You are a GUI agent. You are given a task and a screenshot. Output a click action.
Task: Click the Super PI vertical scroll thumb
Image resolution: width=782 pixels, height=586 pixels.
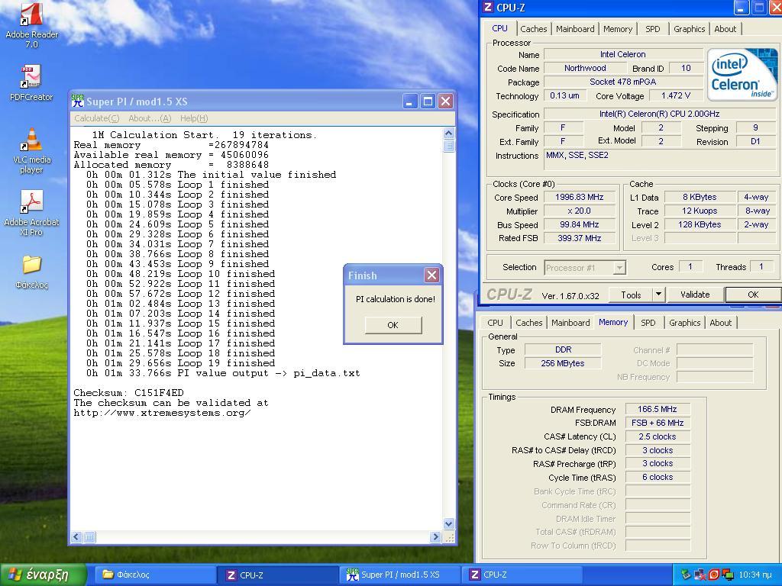pyautogui.click(x=448, y=146)
